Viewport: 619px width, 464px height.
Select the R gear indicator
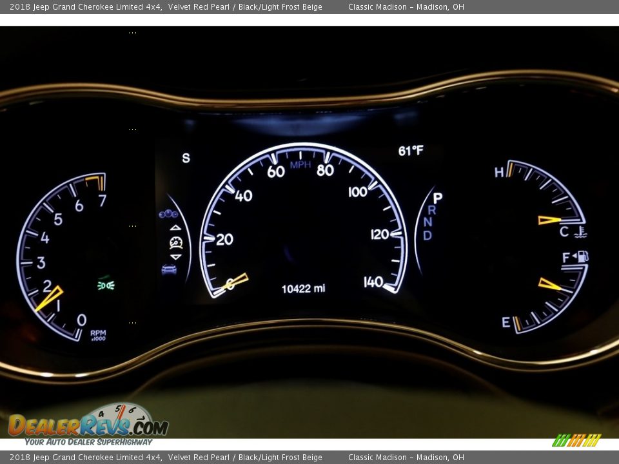click(x=431, y=210)
